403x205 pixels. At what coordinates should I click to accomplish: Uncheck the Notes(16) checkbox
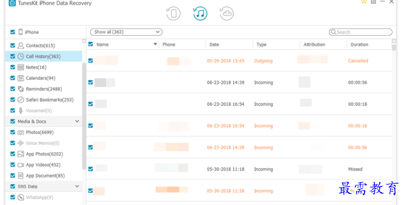(x=13, y=67)
